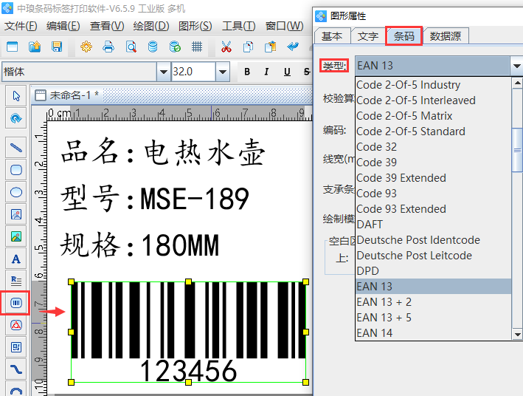
Task: Open the font name dropdown arrow
Action: [164, 72]
